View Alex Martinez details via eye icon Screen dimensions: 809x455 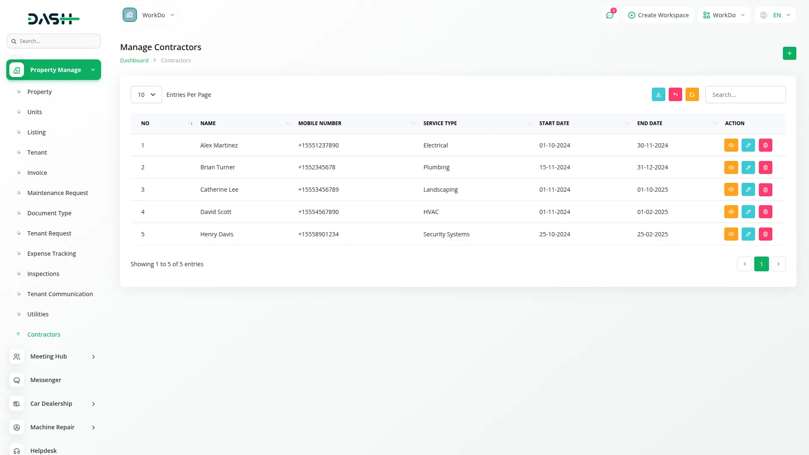tap(731, 145)
